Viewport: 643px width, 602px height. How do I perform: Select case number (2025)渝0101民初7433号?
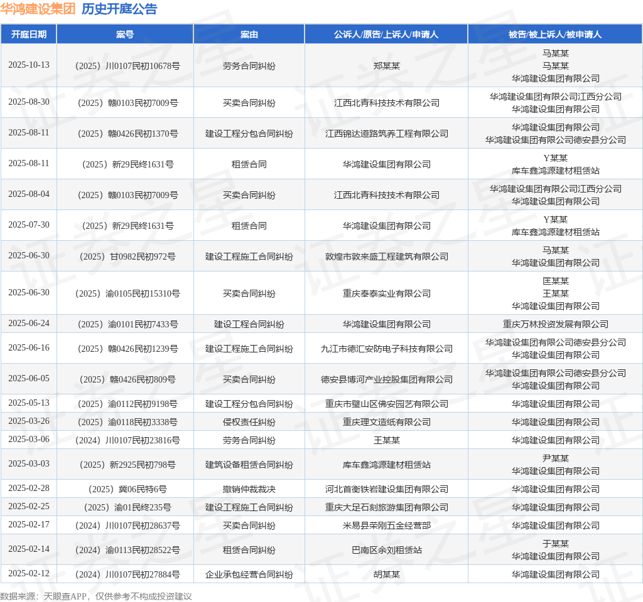pyautogui.click(x=127, y=324)
